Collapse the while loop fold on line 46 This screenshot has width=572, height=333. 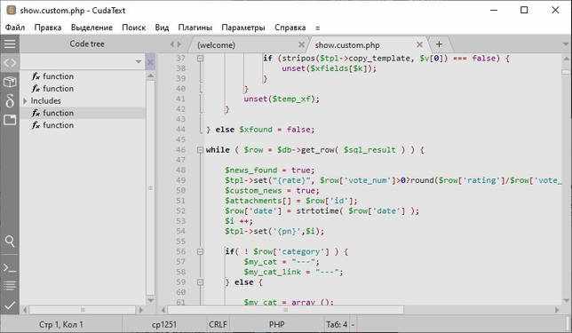(x=200, y=149)
